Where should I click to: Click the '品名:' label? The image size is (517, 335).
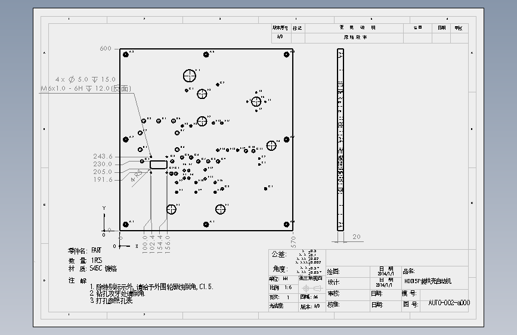click(408, 271)
